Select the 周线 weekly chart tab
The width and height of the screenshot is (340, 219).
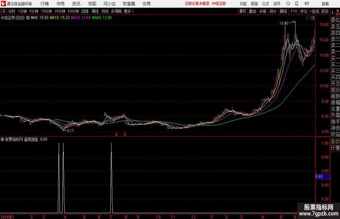(95, 11)
